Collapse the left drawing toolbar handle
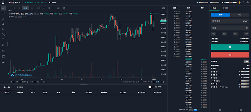This screenshot has height=112, width=251. tap(8, 44)
